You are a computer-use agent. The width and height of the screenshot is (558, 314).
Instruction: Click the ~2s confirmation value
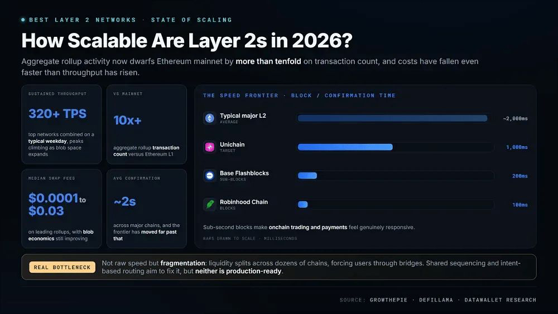click(124, 202)
